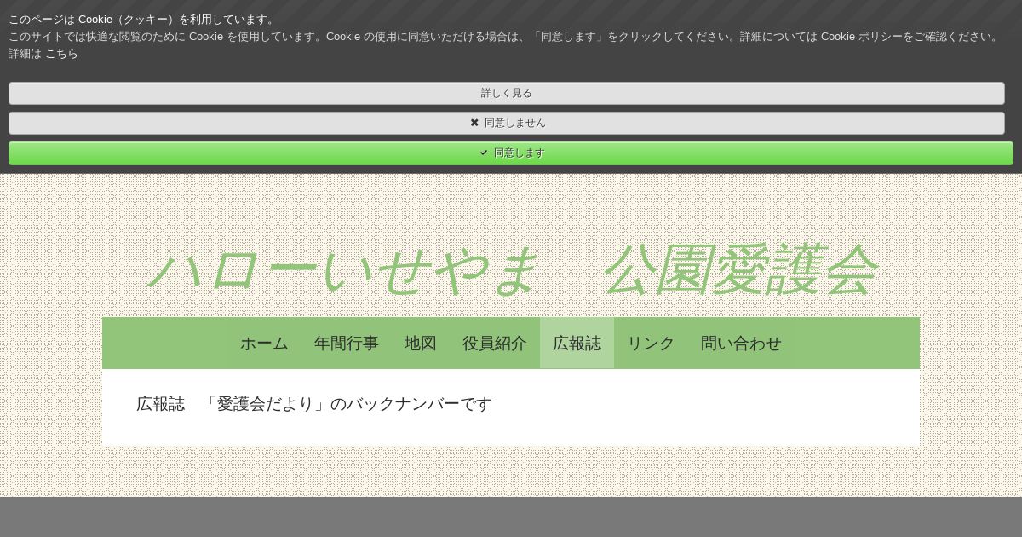Select the 広報誌 tab
The width and height of the screenshot is (1022, 537).
coord(577,343)
